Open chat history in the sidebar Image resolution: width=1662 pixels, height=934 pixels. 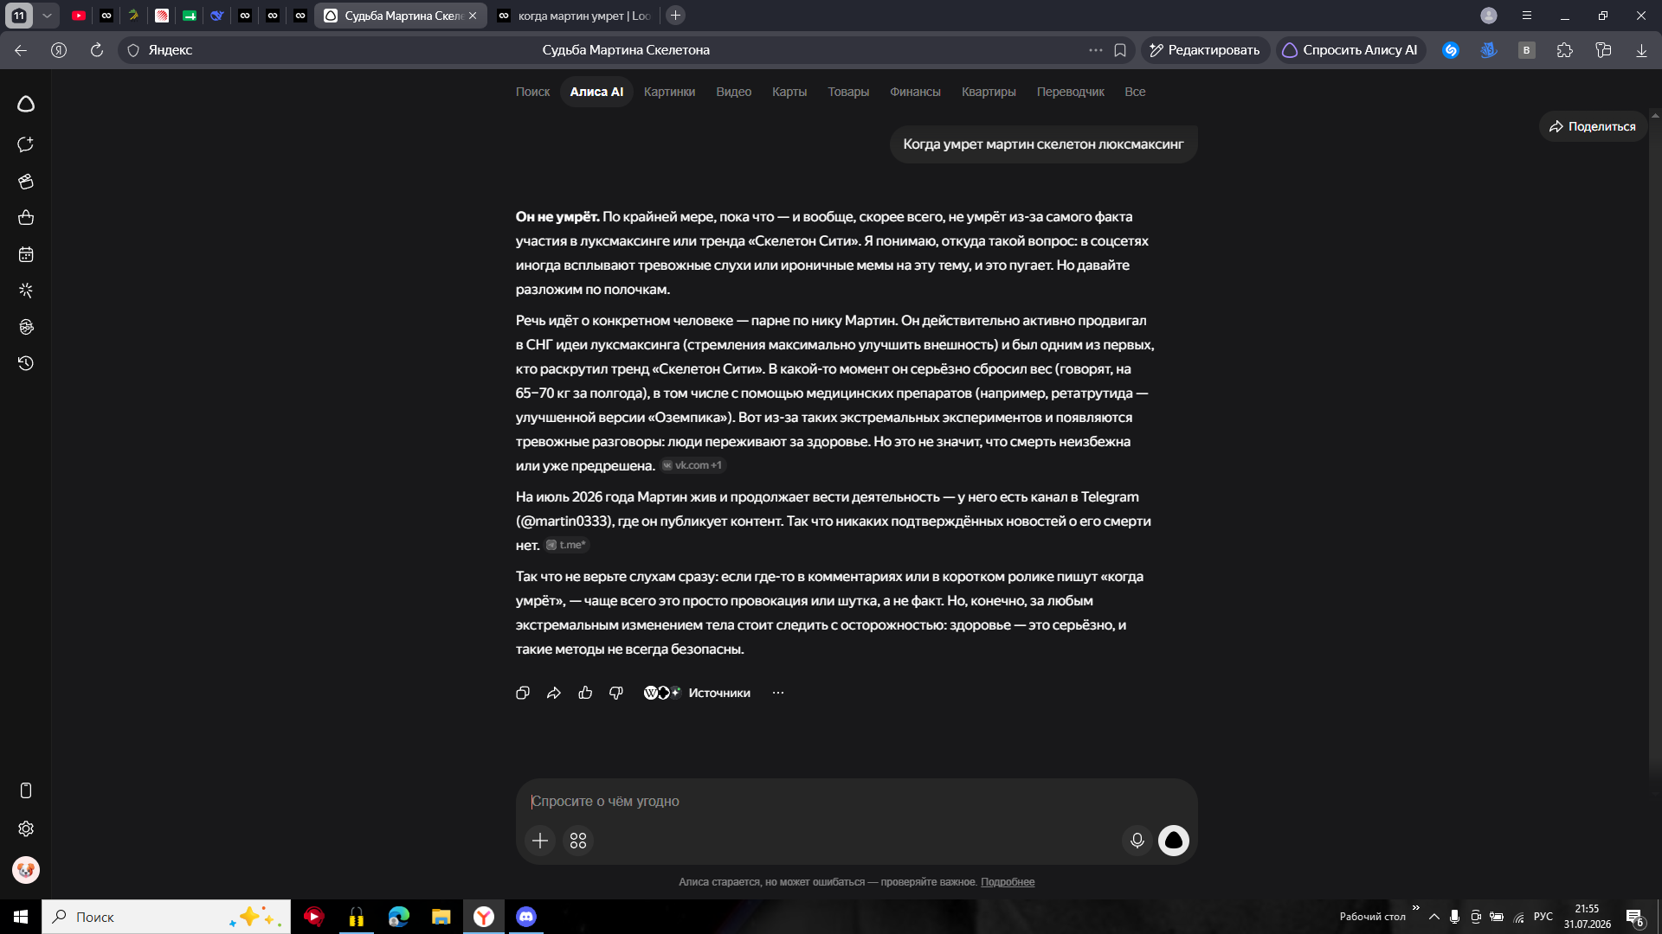click(26, 363)
